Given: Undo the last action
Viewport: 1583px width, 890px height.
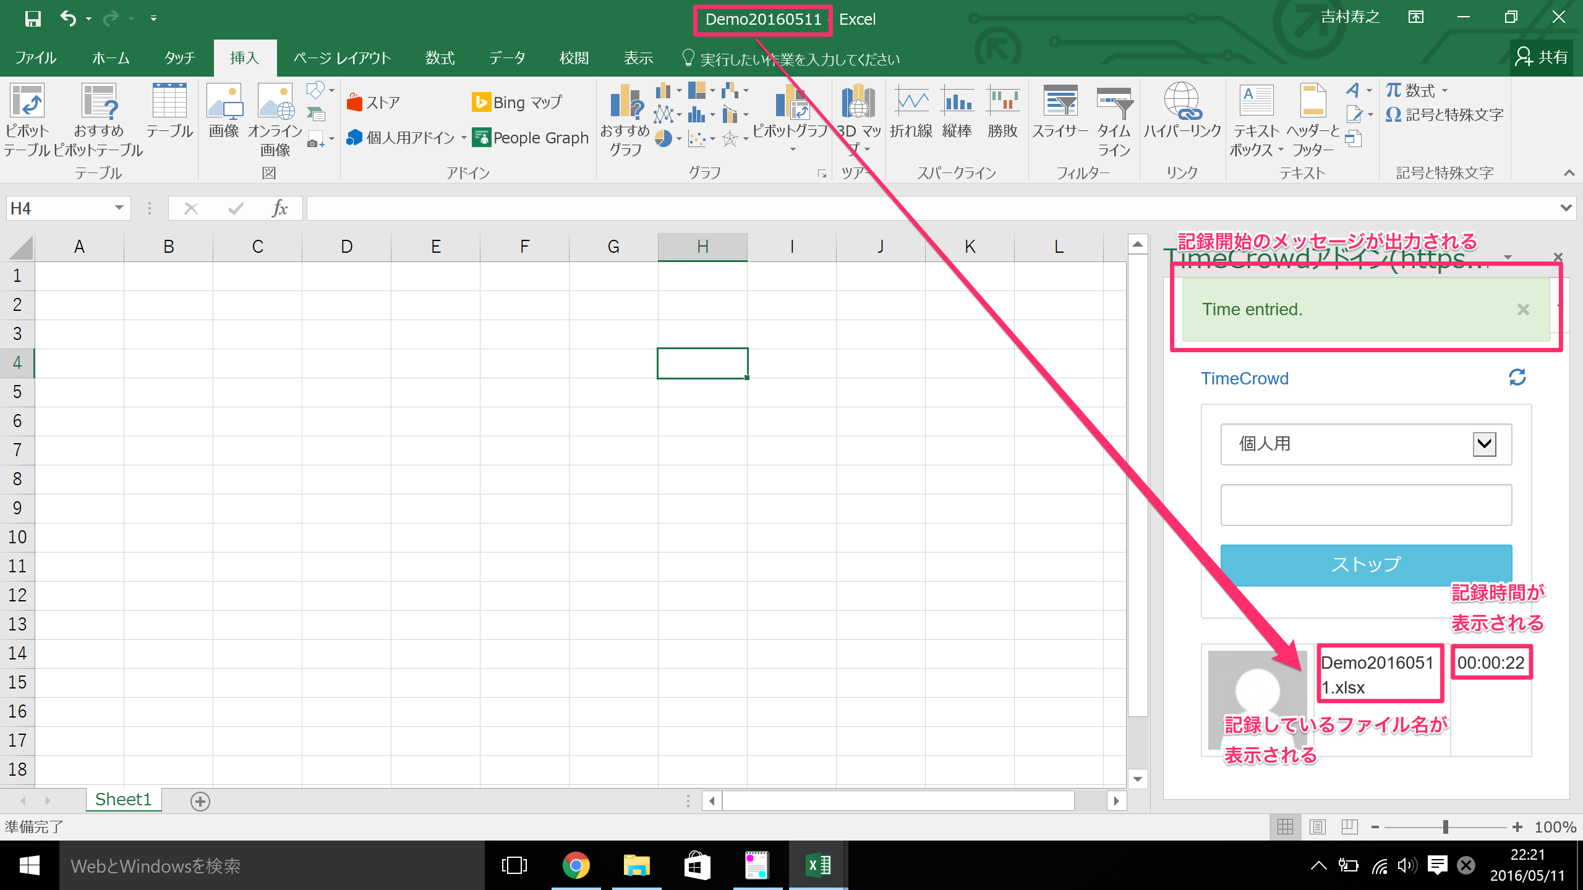Looking at the screenshot, I should pos(68,19).
